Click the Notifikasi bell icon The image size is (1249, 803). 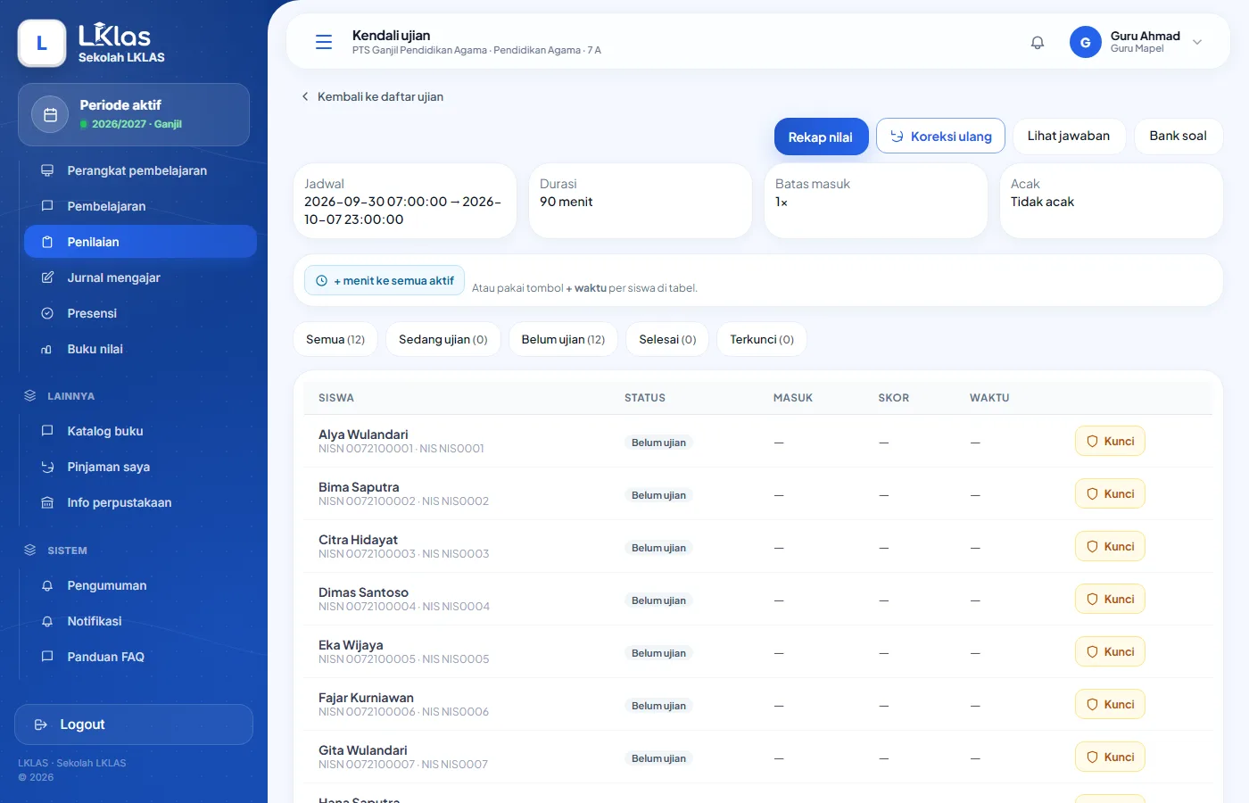[47, 621]
